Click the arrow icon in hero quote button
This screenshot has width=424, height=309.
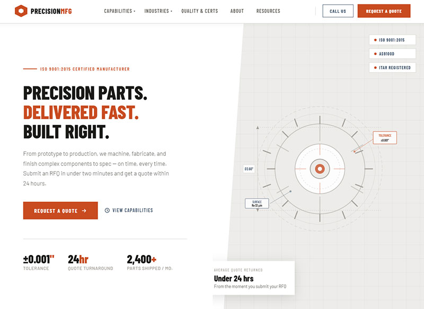coord(84,211)
